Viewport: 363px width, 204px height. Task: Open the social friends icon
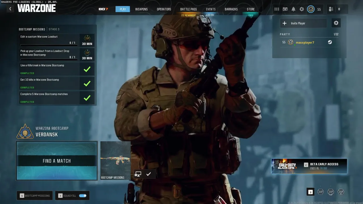[331, 9]
